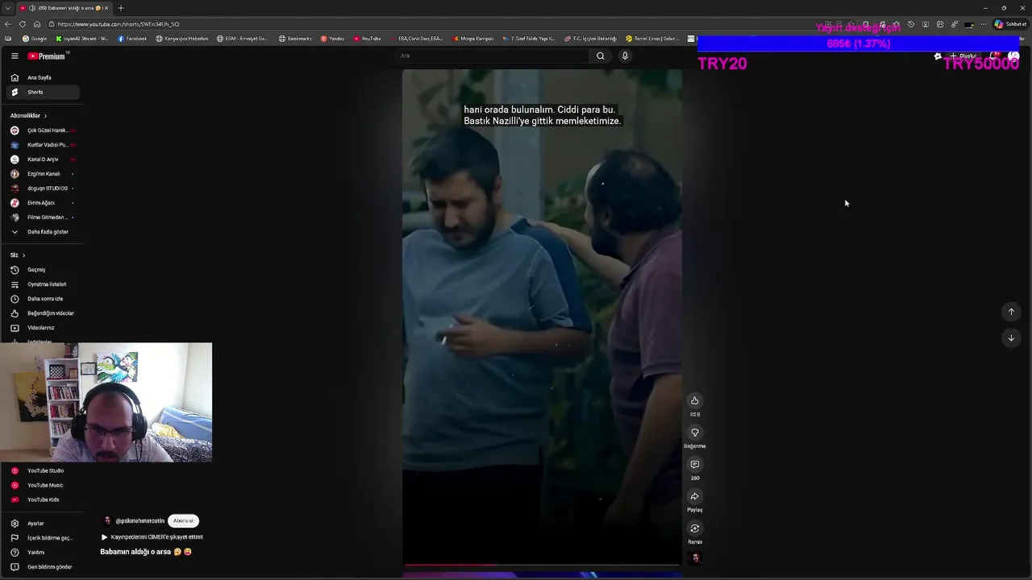Screen dimensions: 1032x580
Task: Pause the Short video player
Action: coord(542,317)
